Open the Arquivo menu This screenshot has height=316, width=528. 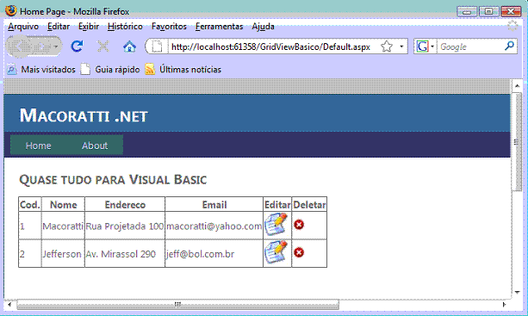point(23,26)
